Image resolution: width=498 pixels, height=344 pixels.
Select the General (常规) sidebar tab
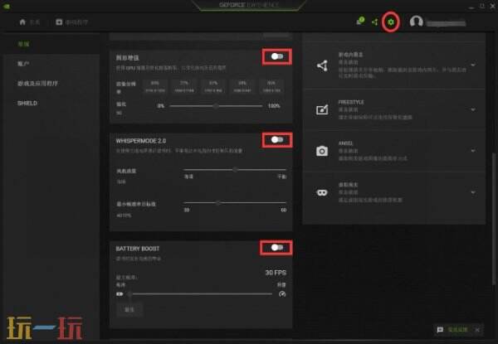click(x=23, y=44)
